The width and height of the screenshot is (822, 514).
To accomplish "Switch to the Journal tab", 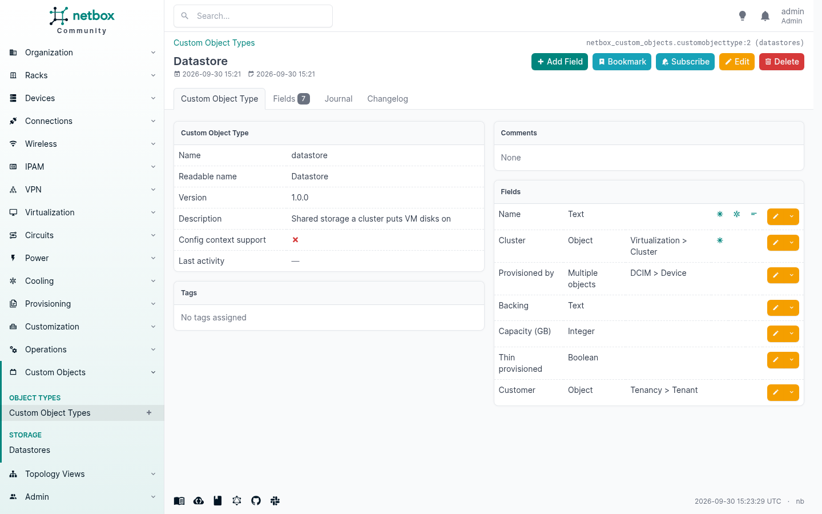I will pyautogui.click(x=339, y=99).
